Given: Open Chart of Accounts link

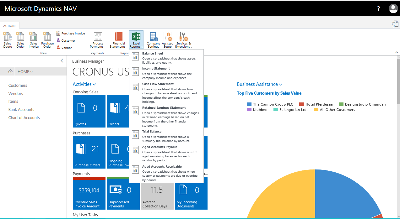Looking at the screenshot, I should pos(24,117).
